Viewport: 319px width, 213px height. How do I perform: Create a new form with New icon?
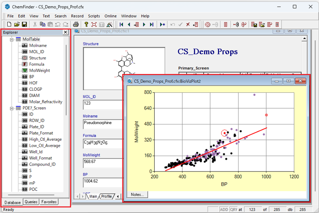coord(9,24)
